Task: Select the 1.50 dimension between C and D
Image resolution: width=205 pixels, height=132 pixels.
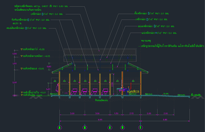Action: [116, 113]
